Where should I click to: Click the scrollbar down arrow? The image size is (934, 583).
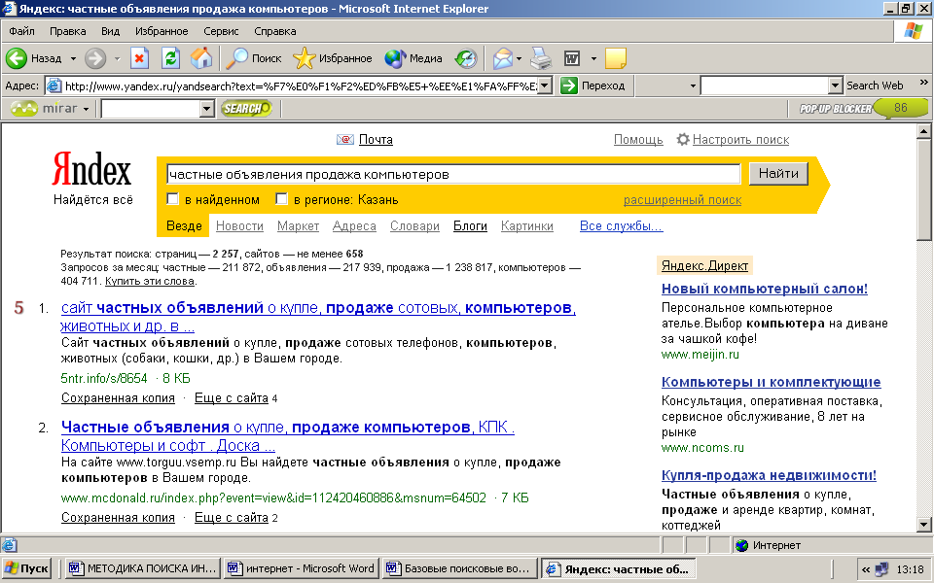(x=924, y=524)
